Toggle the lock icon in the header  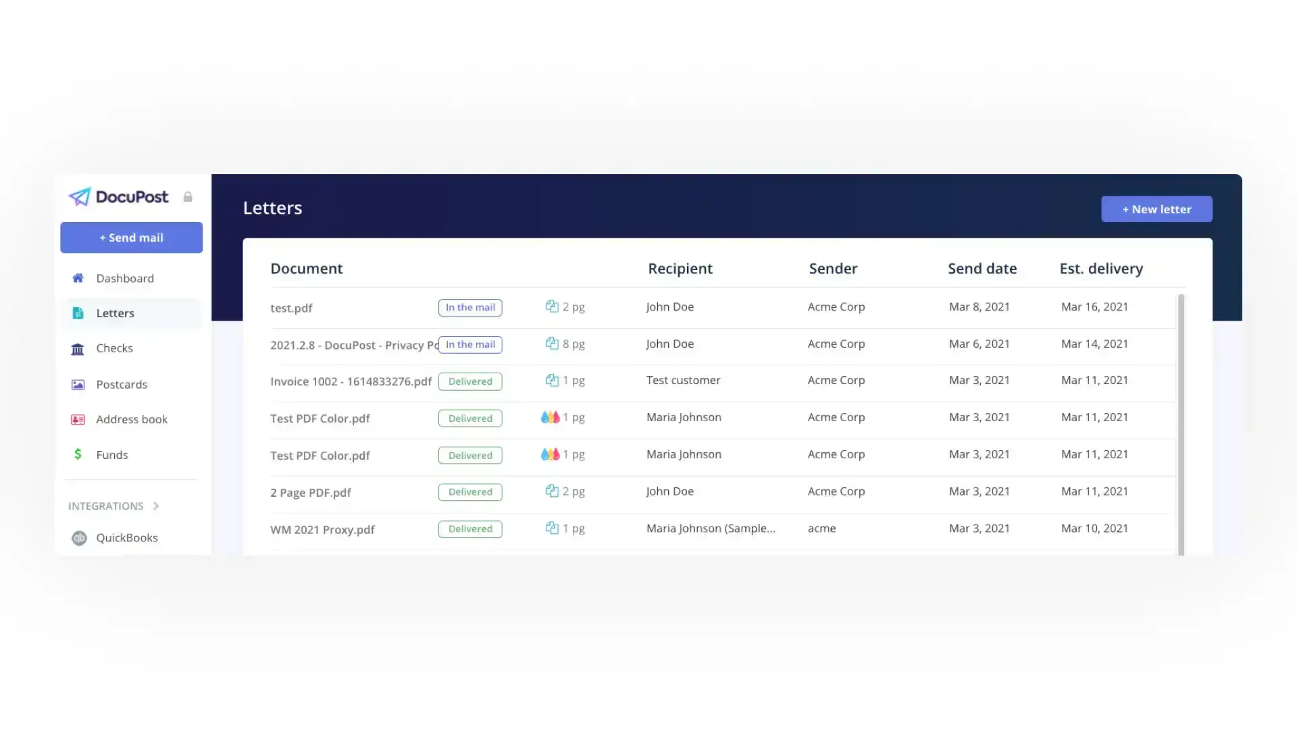tap(188, 196)
